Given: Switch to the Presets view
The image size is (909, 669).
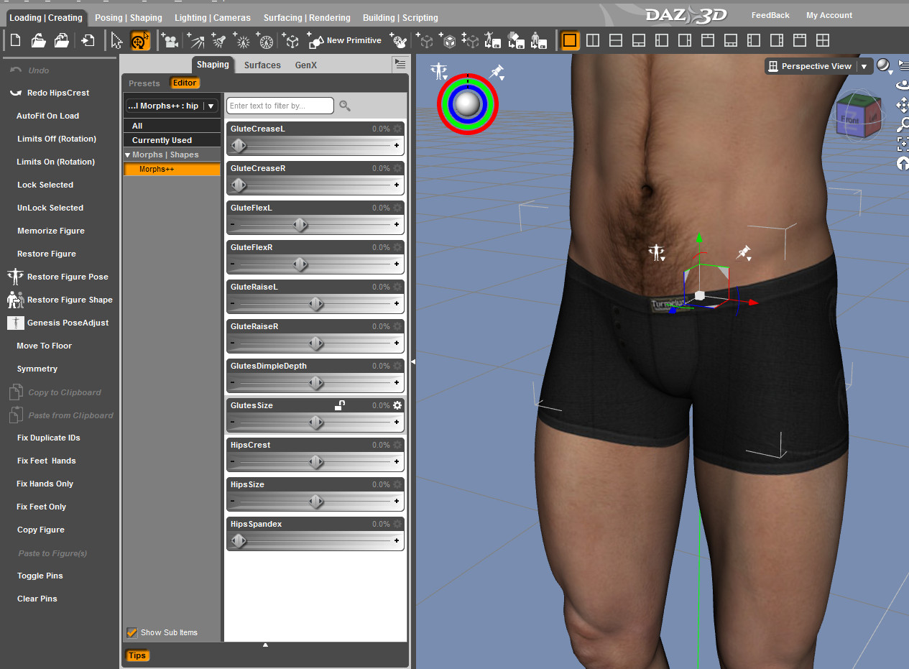Looking at the screenshot, I should (144, 83).
